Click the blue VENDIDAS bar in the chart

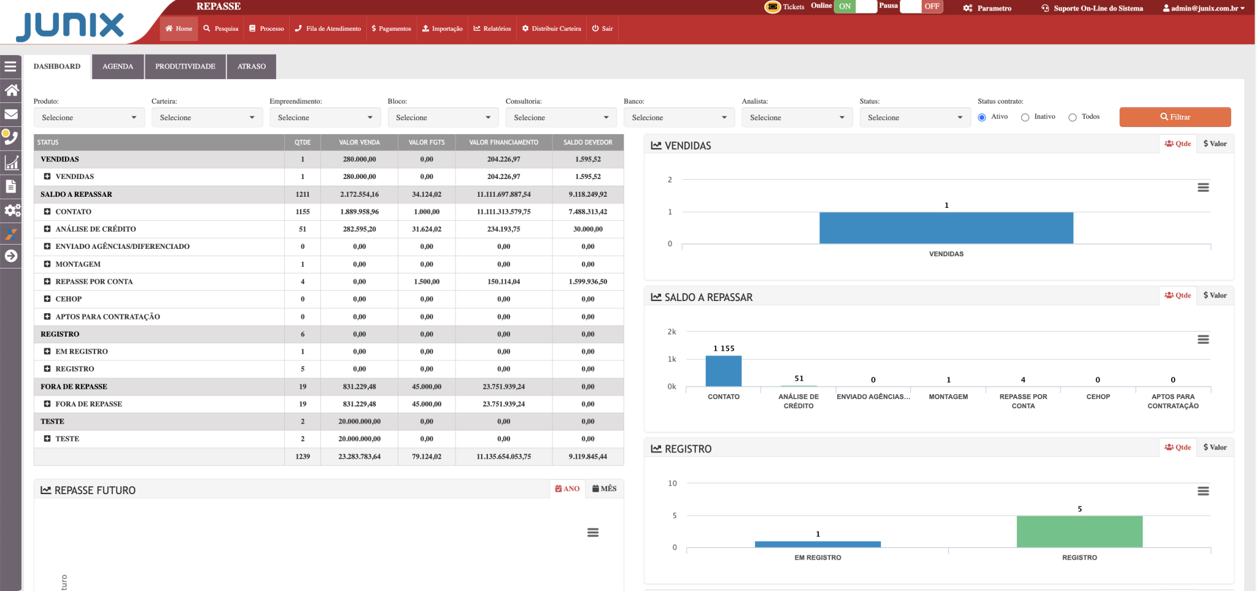click(946, 228)
